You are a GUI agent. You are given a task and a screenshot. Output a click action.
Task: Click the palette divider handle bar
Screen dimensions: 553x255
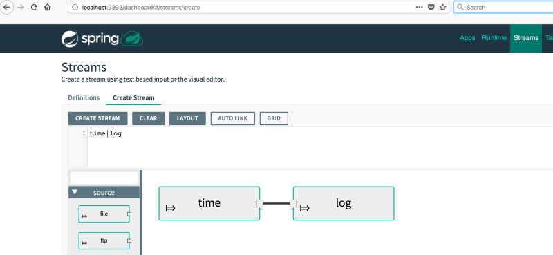(x=141, y=212)
